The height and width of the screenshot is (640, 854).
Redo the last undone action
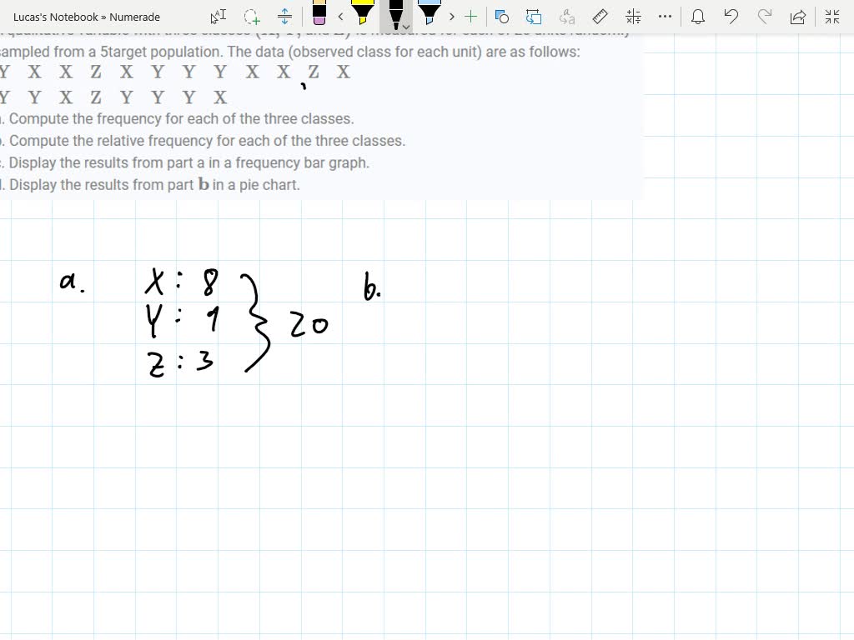(x=763, y=15)
